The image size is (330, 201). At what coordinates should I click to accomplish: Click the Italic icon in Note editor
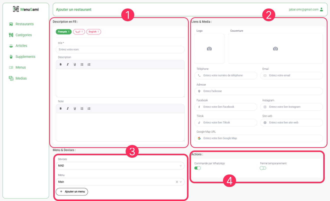coord(67,108)
